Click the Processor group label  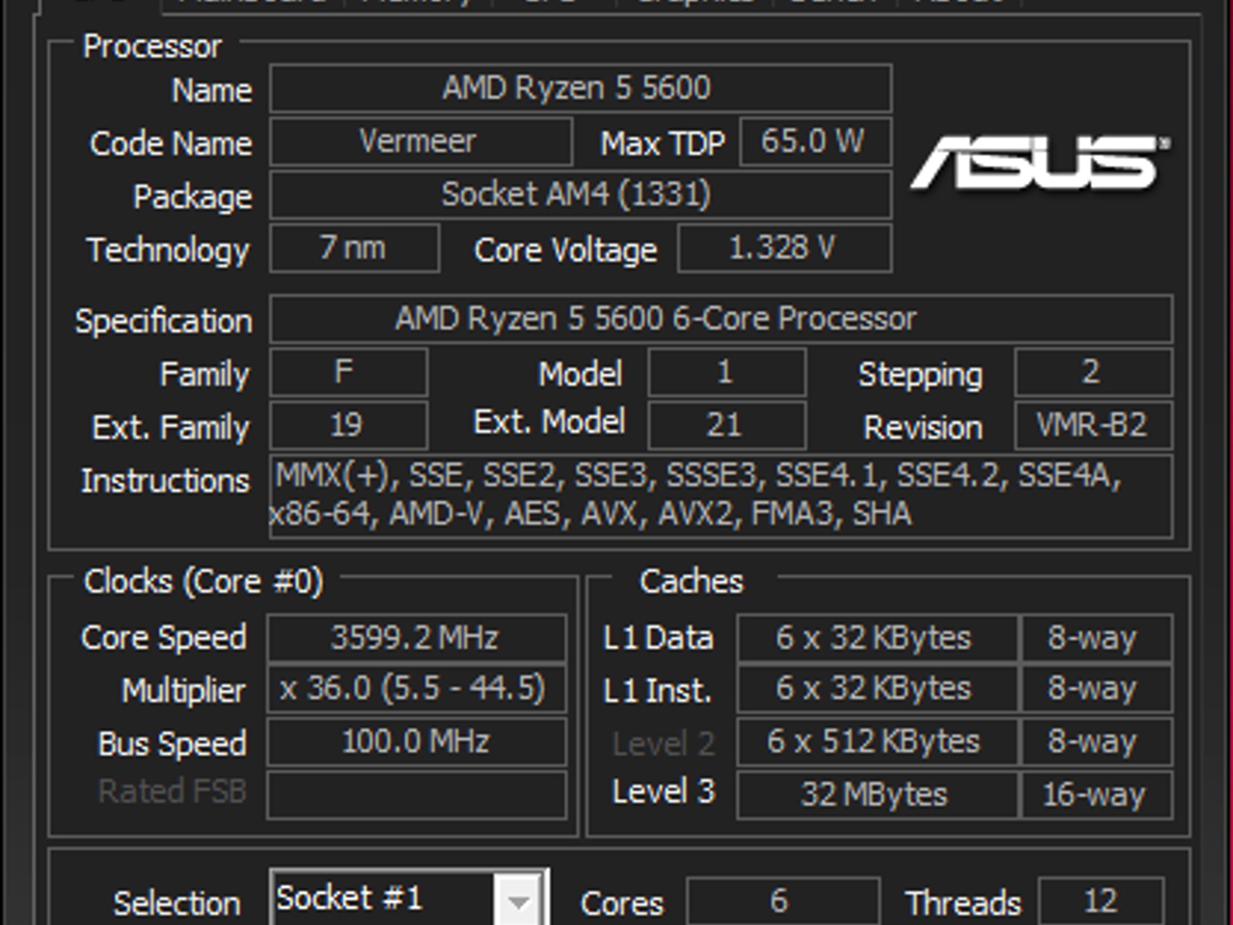[x=152, y=46]
